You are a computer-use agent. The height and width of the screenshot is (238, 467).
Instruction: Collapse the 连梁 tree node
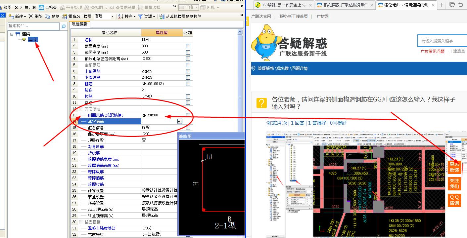click(x=12, y=34)
